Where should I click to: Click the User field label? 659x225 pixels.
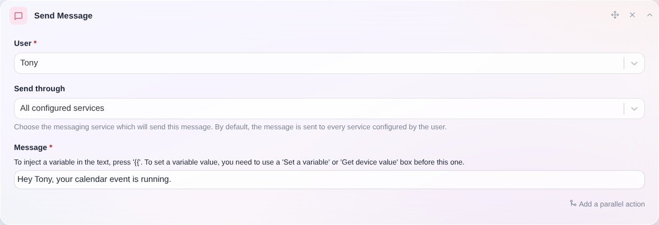pos(22,43)
